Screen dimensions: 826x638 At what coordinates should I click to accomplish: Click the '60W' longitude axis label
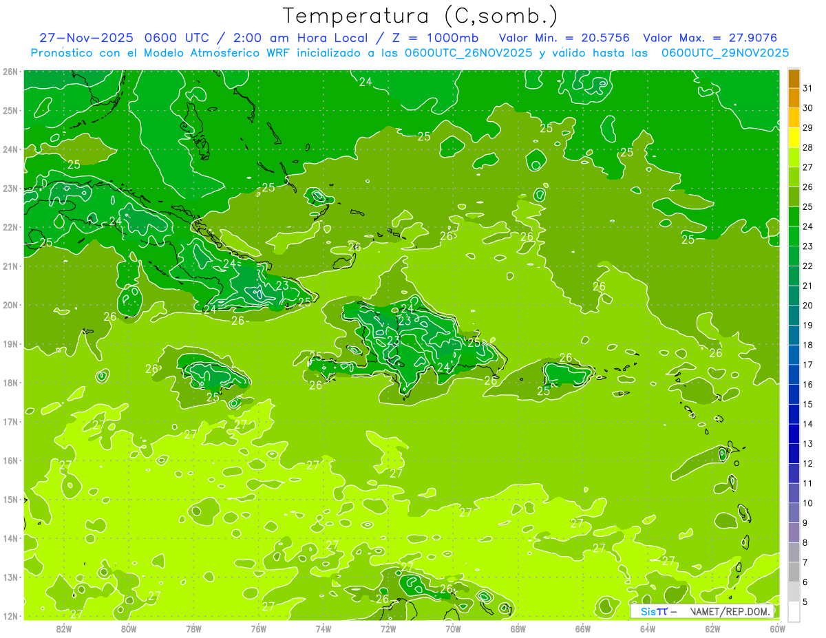[777, 628]
